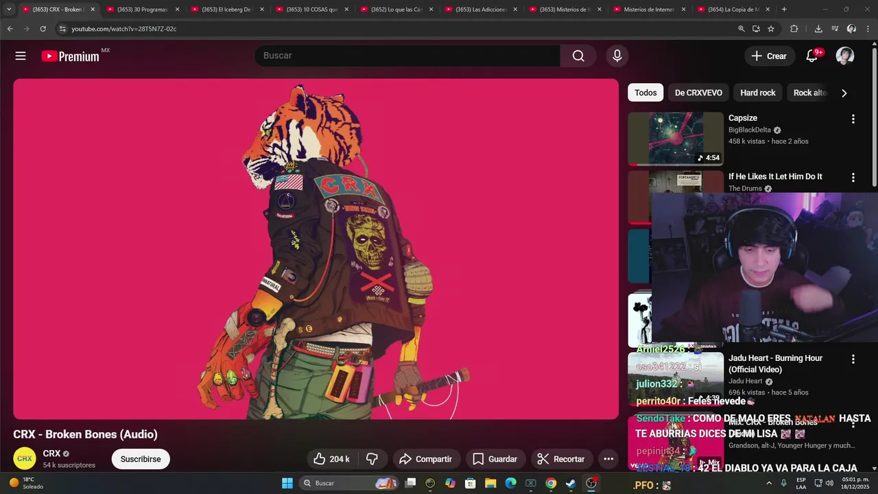Open Microsoft Store from taskbar
Viewport: 878px width, 494px height.
(x=471, y=483)
